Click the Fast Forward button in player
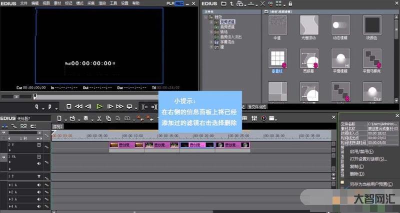 coord(119,106)
